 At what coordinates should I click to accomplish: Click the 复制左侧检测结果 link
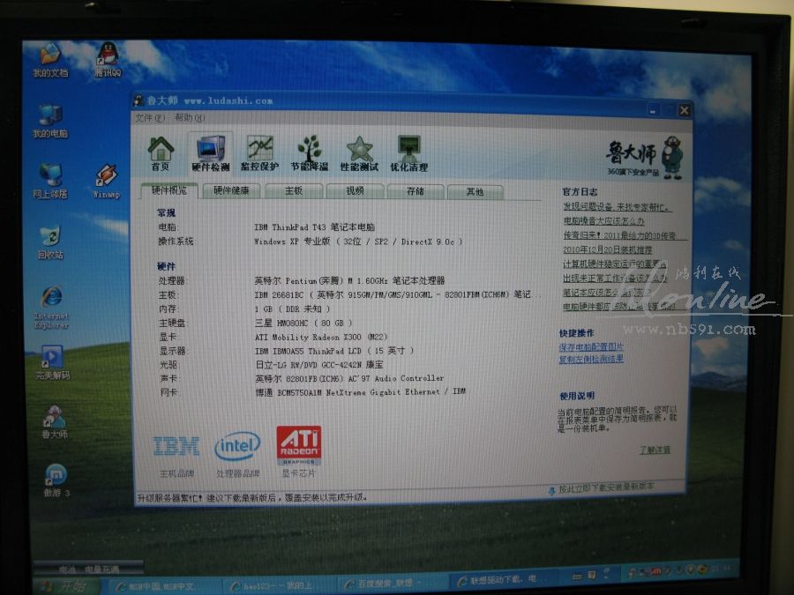coord(590,360)
